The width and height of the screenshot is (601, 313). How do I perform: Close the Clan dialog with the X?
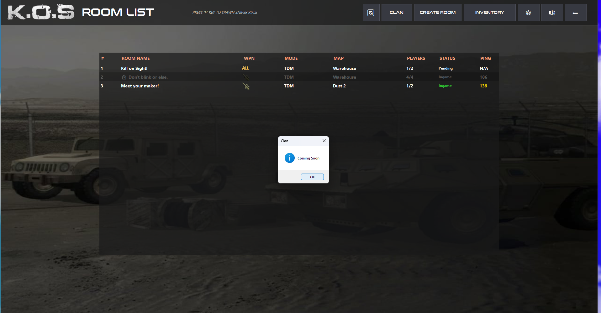click(x=324, y=141)
